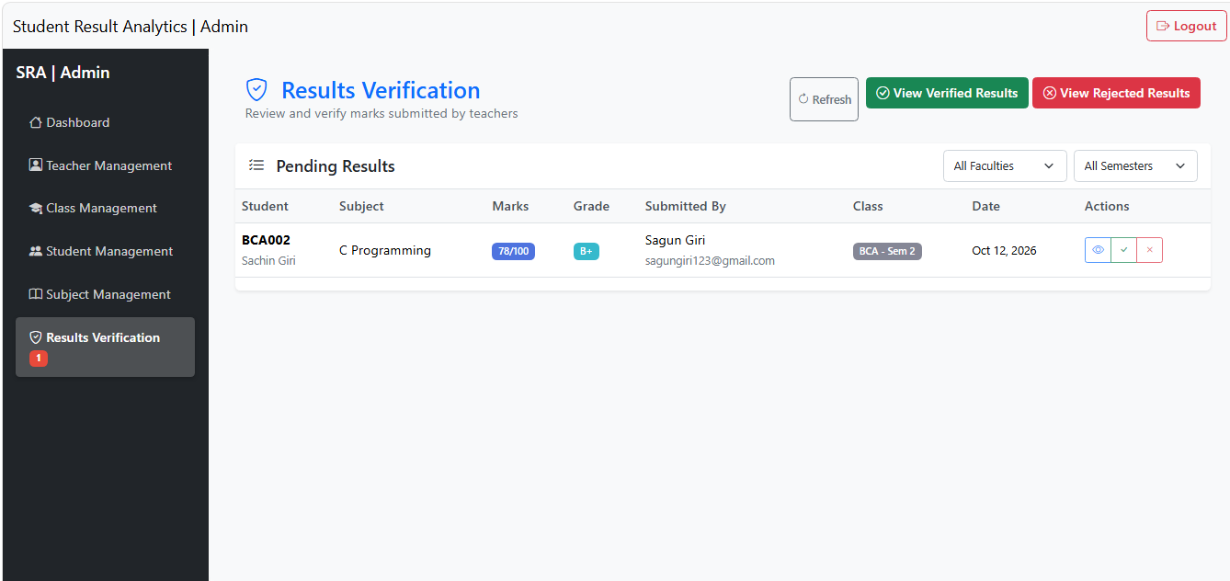Select Subject Management in sidebar
Screen dimensions: 1230x581
(105, 294)
